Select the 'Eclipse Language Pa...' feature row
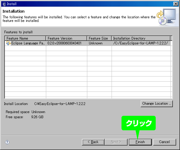The width and height of the screenshot is (180, 150). pos(88,43)
